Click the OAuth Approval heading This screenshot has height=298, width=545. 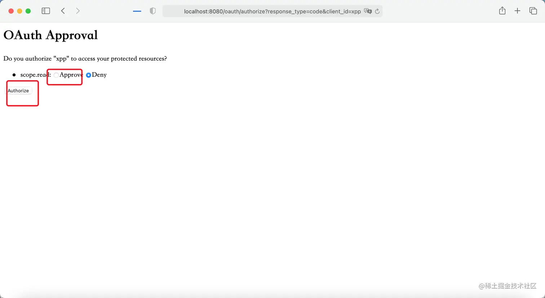click(x=50, y=35)
